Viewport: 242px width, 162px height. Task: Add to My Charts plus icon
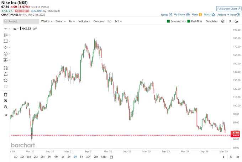click(x=188, y=15)
